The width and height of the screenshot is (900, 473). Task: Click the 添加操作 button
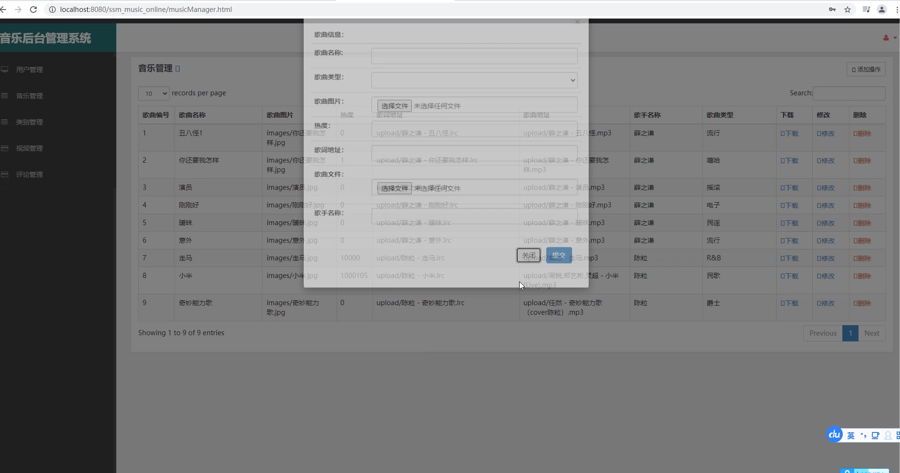(866, 69)
